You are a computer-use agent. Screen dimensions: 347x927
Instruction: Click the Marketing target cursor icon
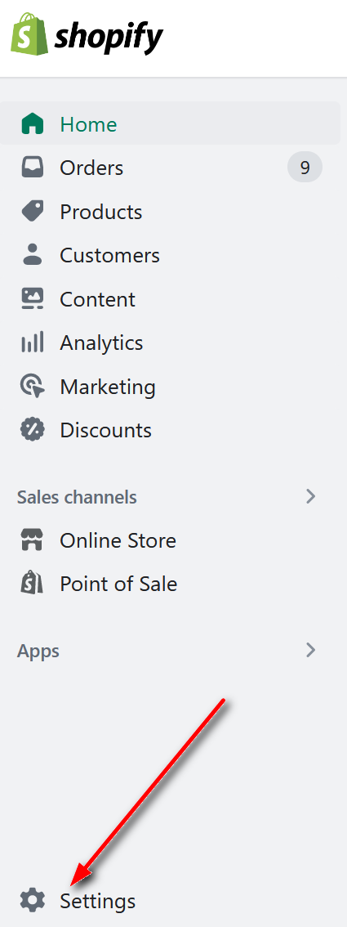click(33, 386)
